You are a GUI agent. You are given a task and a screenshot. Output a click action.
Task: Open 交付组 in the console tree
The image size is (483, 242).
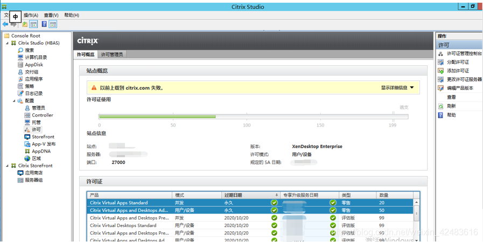pyautogui.click(x=31, y=72)
